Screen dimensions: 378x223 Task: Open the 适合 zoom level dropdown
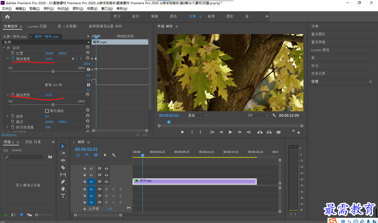pyautogui.click(x=197, y=115)
